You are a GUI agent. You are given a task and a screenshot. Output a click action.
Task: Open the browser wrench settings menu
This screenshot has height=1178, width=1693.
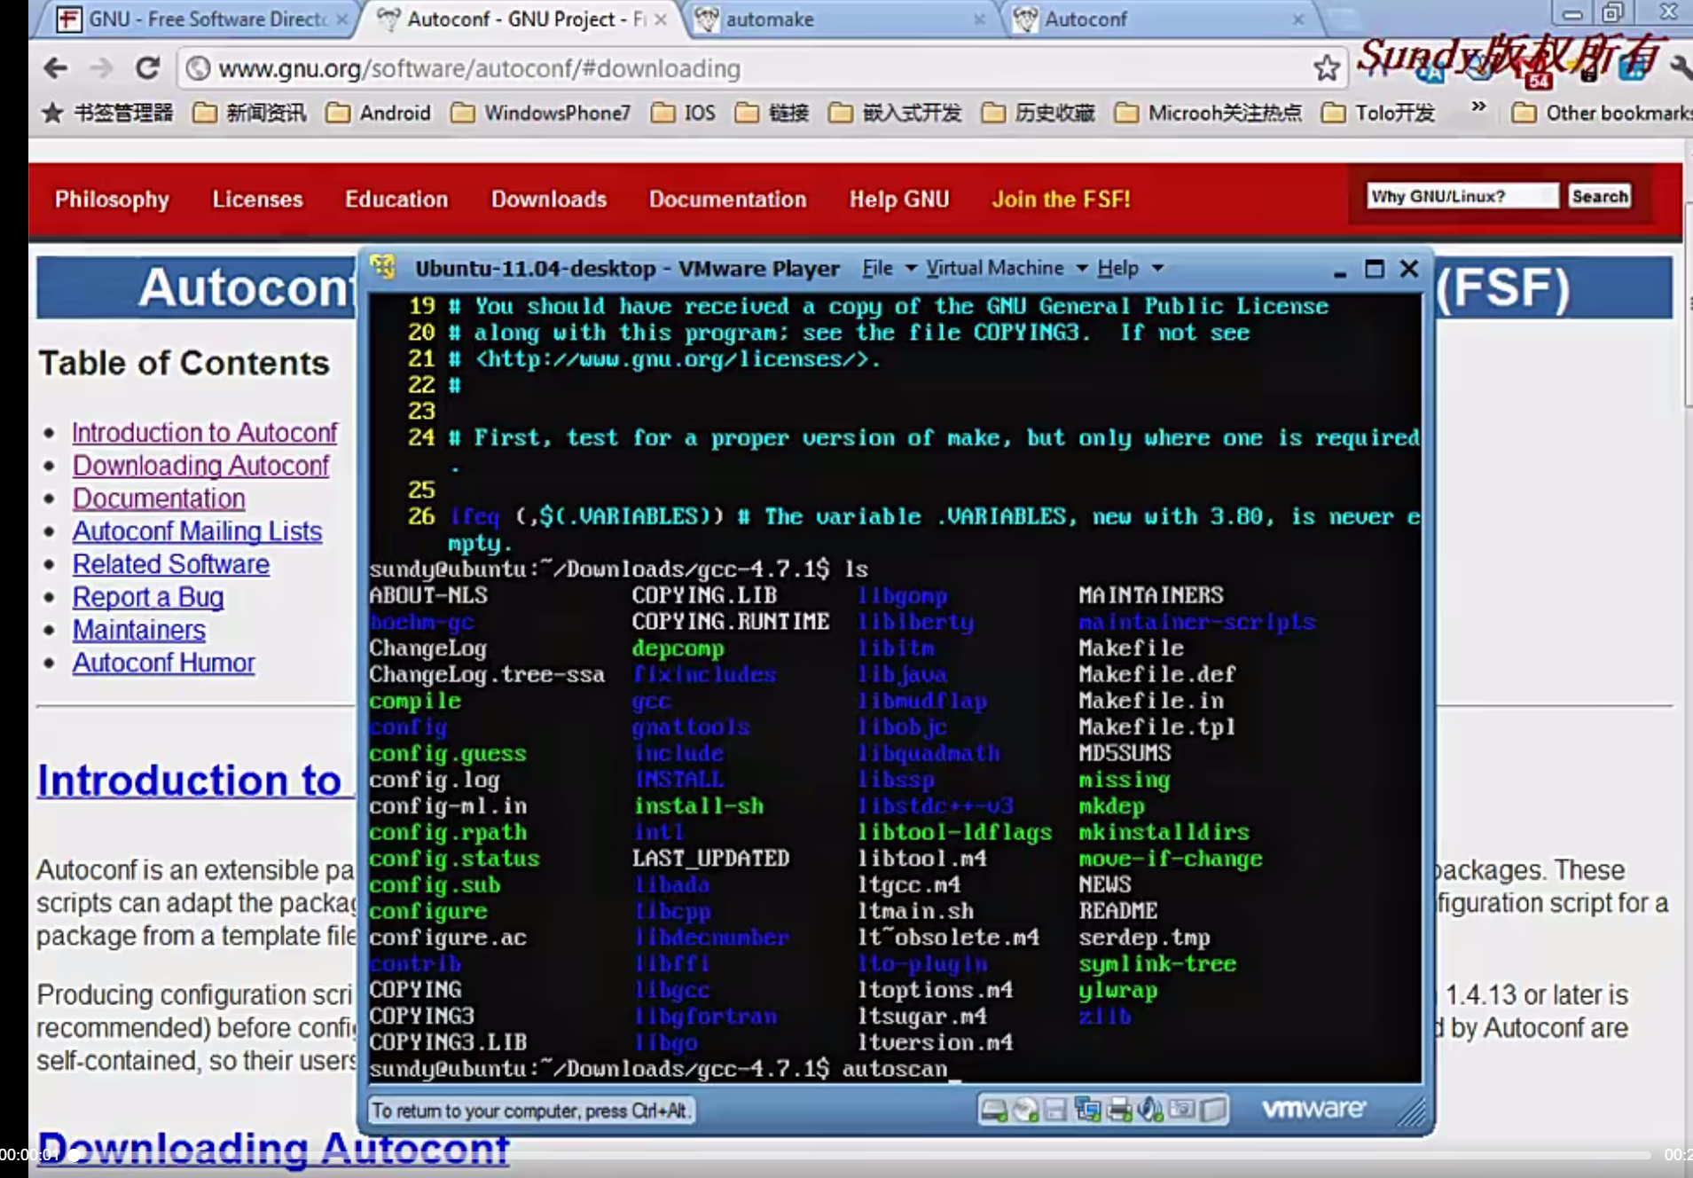point(1681,67)
